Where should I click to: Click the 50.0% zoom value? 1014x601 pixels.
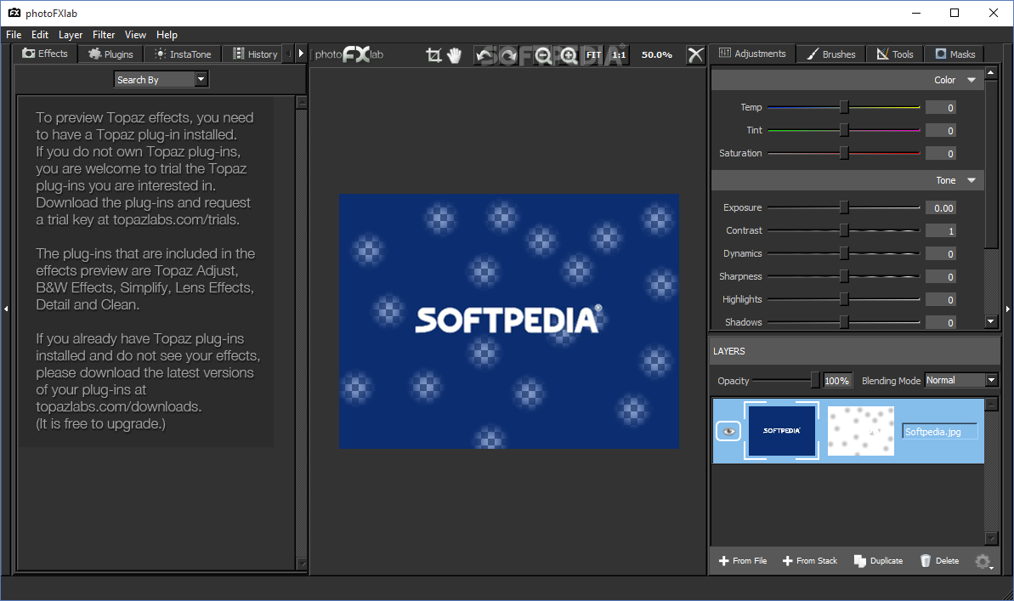pyautogui.click(x=656, y=55)
